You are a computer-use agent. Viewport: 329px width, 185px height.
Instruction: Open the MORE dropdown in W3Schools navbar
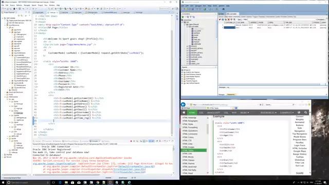[245, 113]
